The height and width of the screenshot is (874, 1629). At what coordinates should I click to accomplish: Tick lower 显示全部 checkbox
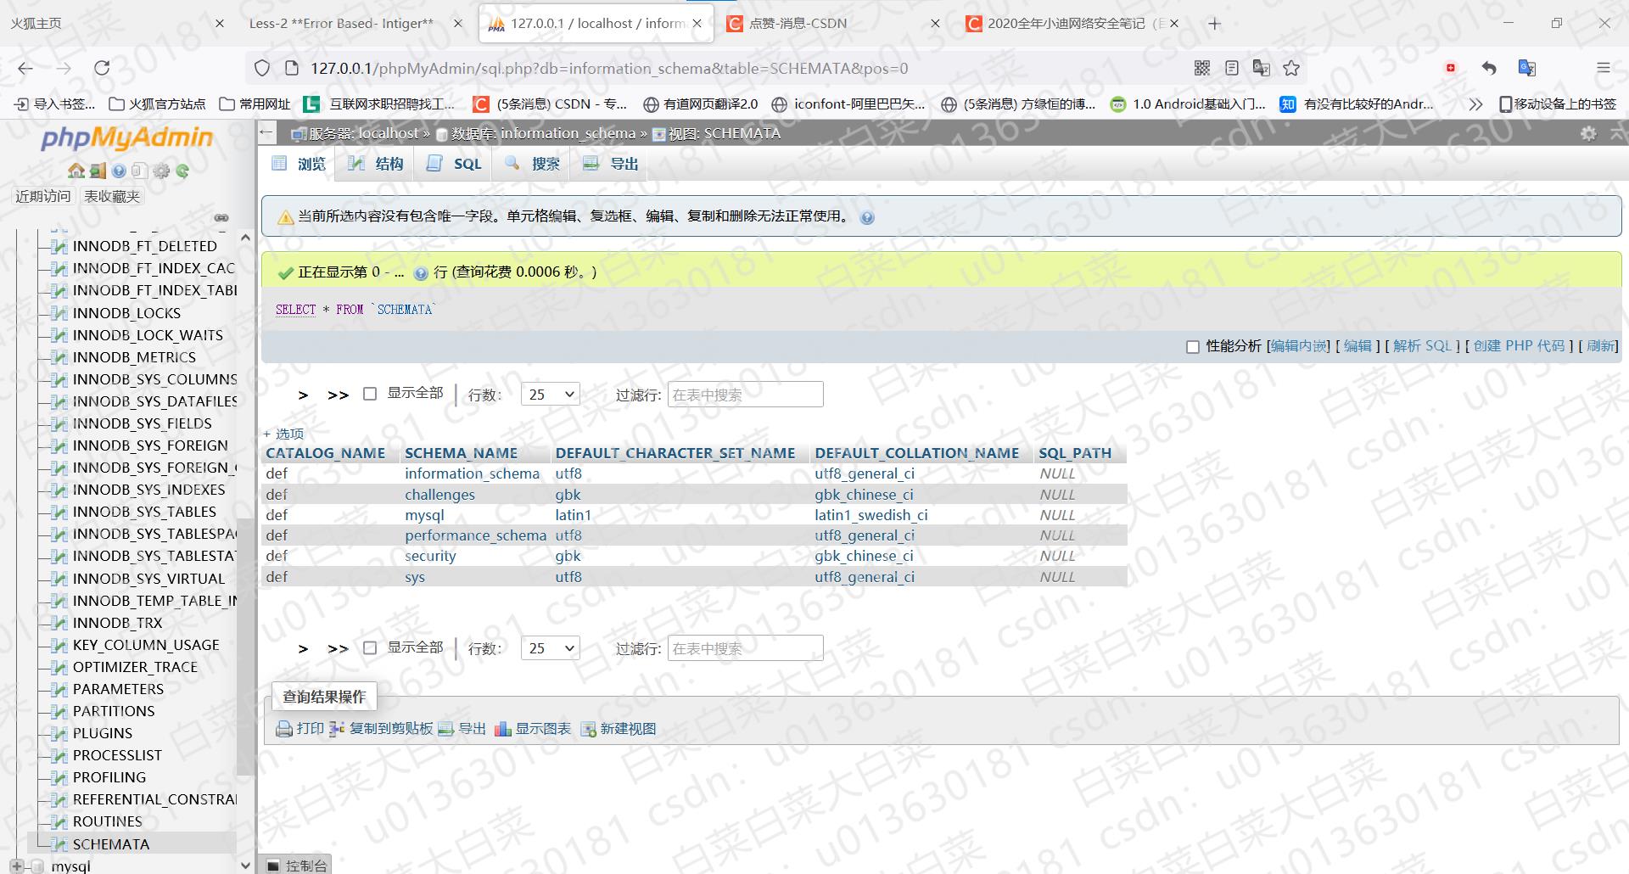coord(370,648)
